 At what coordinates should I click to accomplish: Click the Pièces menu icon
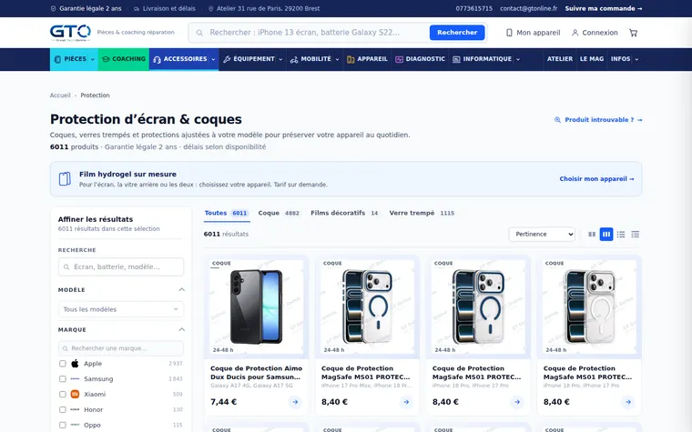pyautogui.click(x=57, y=59)
